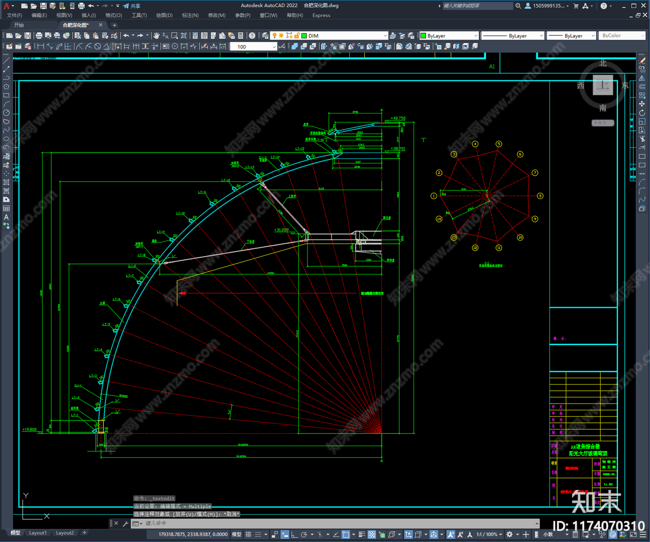Select the Rotate modify tool

tap(642, 113)
